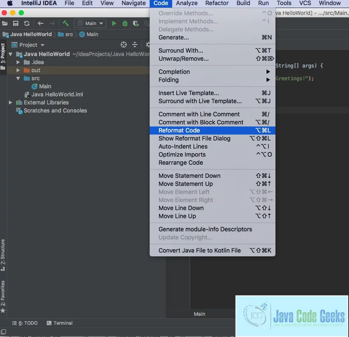Expand the .idea folder arrow
Screen dimensions: 349x337
[x=18, y=62]
